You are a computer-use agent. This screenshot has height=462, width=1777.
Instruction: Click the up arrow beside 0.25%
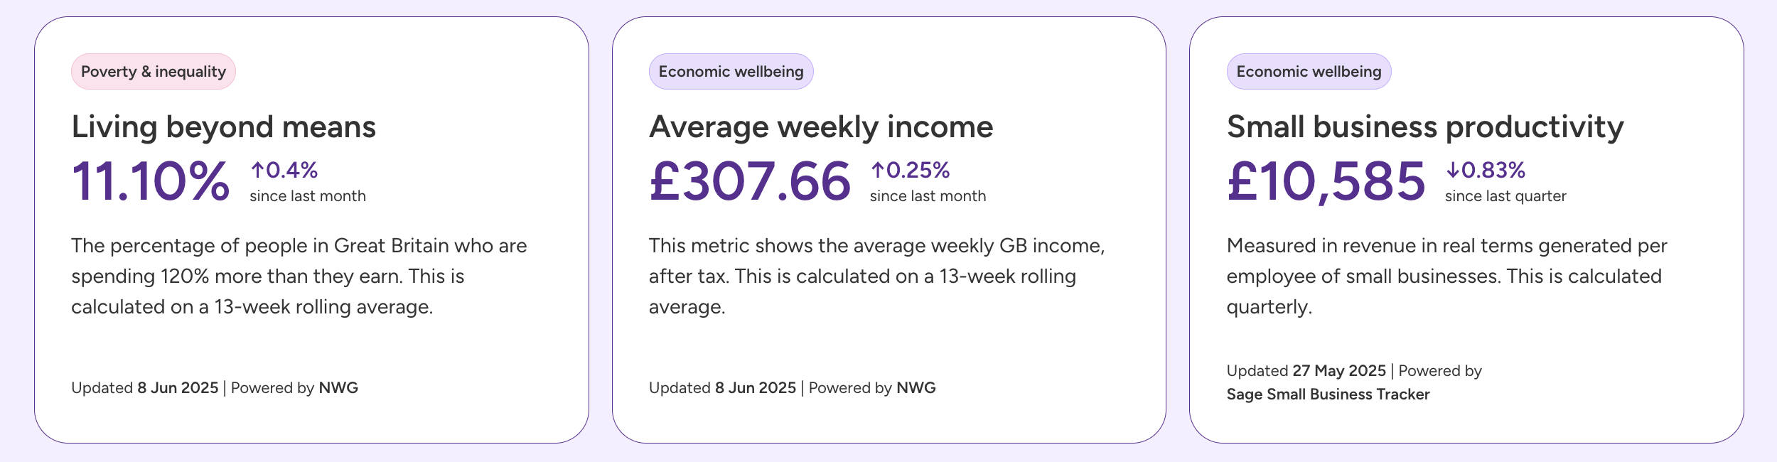(x=878, y=170)
